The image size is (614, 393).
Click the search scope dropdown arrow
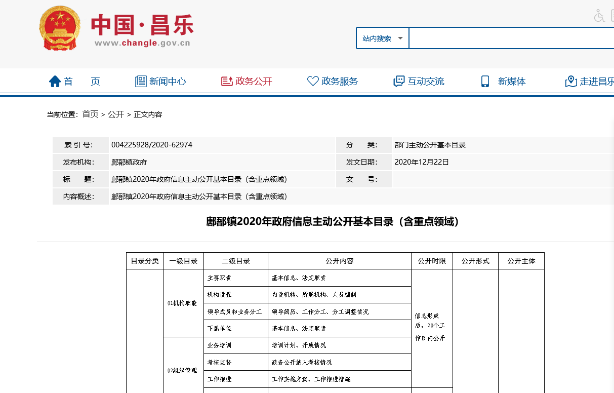coord(400,38)
